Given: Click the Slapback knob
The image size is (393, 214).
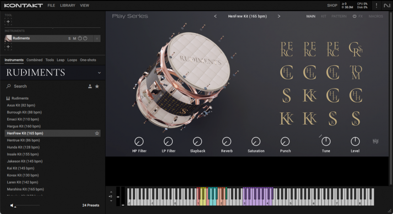Looking at the screenshot, I should coord(197,141).
